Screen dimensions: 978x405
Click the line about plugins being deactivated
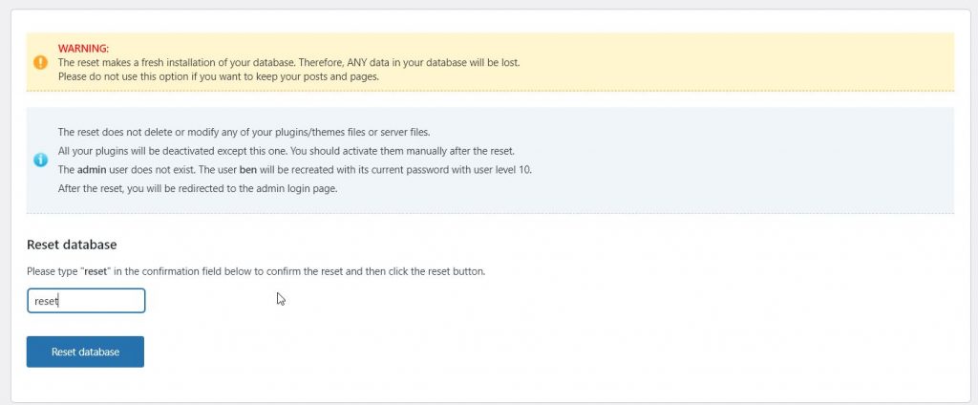pyautogui.click(x=287, y=151)
